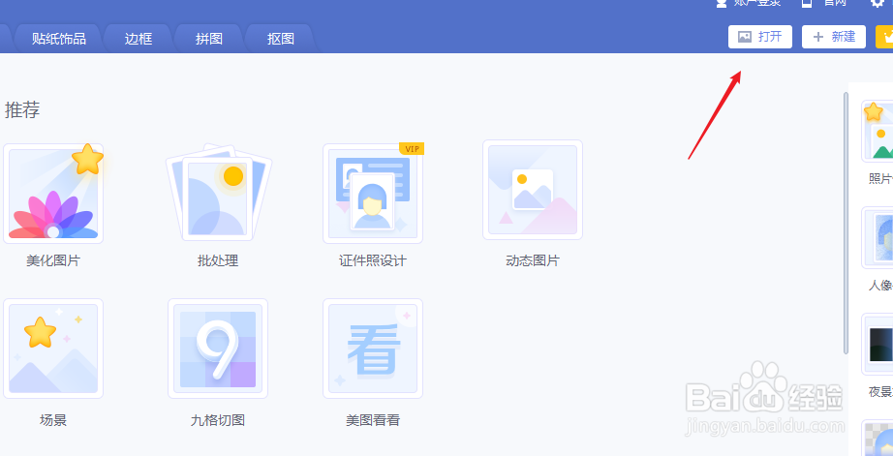This screenshot has height=456, width=893.
Task: Click the vertical scrollbar beside right panel
Action: pos(847,224)
